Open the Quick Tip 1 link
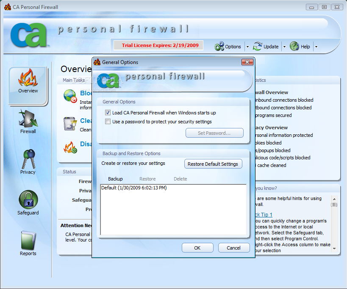Screen dimensions: 347x289 [264, 215]
